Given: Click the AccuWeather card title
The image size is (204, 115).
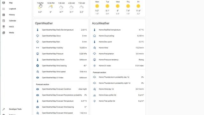Looking at the screenshot, I should pyautogui.click(x=101, y=23).
